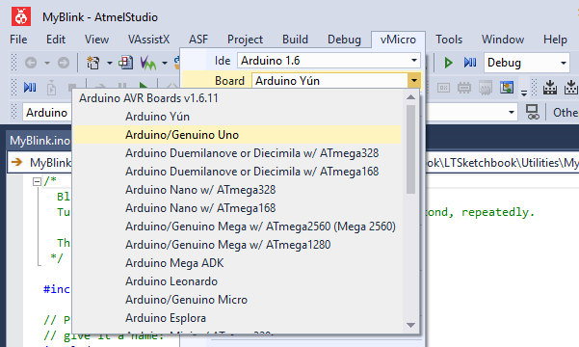The height and width of the screenshot is (347, 579).
Task: Click the Navigate Backward arrow icon
Action: 31,63
